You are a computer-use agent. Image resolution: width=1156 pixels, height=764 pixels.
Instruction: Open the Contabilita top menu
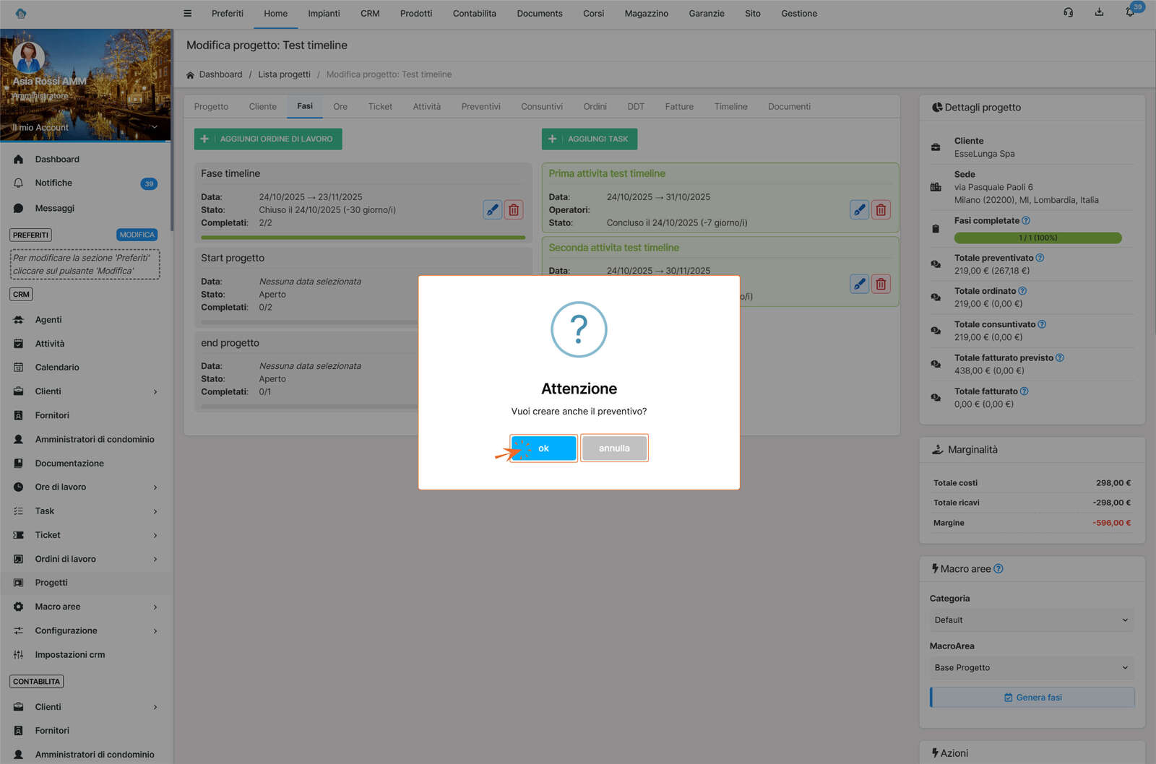click(x=474, y=14)
